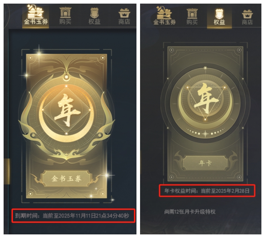
Task: Open 购买 gate icon in left panel
Action: pos(66,12)
